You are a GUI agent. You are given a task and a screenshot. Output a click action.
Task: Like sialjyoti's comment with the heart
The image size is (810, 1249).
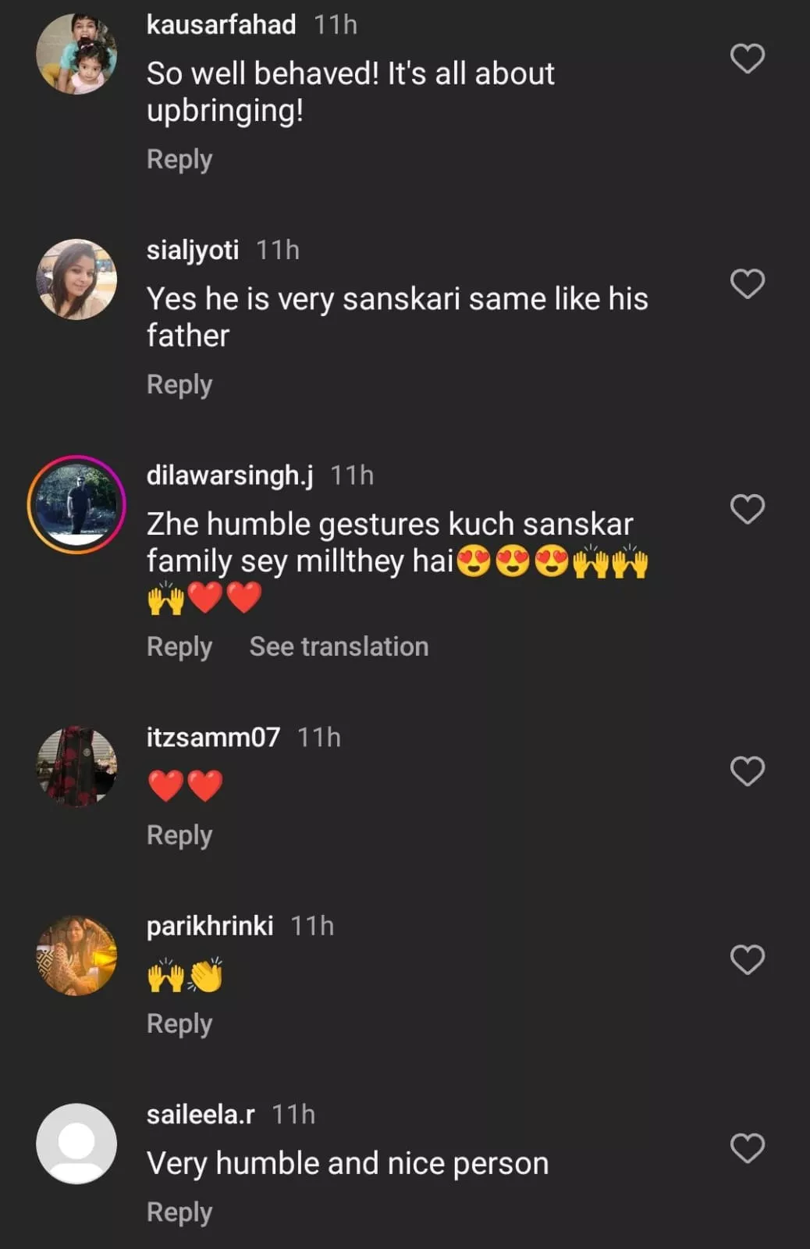(x=747, y=284)
